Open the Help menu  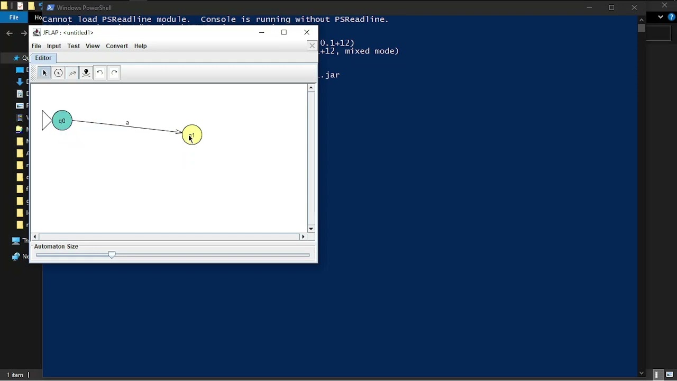click(140, 46)
